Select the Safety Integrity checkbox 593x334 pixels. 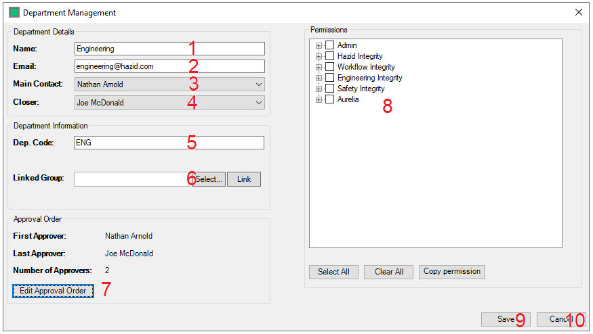click(330, 89)
